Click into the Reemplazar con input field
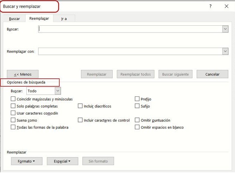The height and width of the screenshot is (173, 235). pyautogui.click(x=130, y=51)
